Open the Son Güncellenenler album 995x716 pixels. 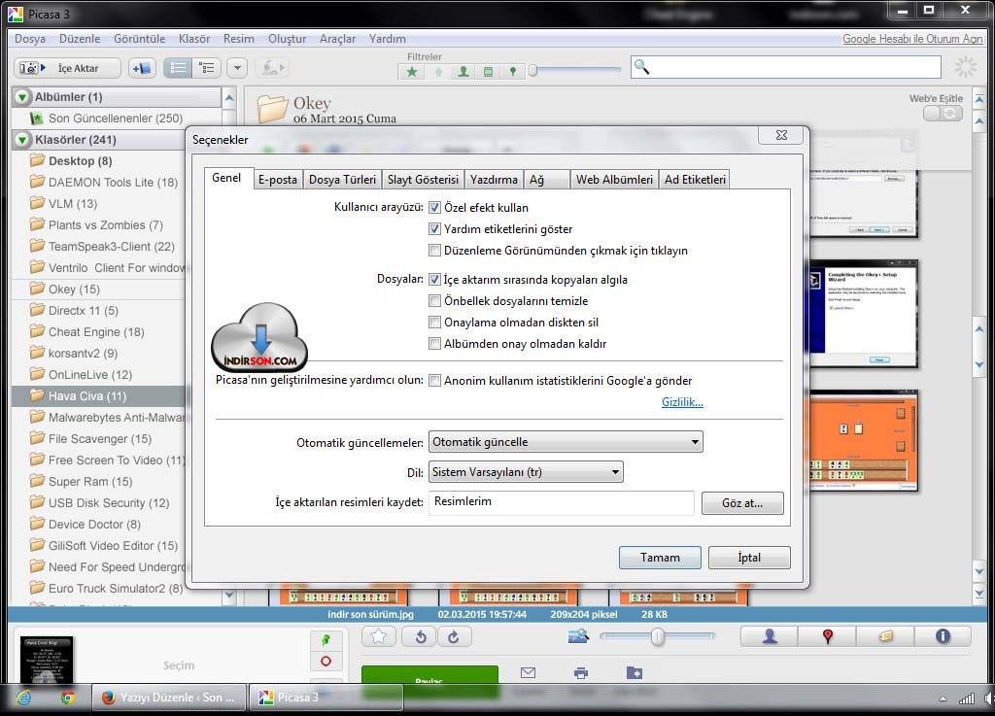coord(116,118)
